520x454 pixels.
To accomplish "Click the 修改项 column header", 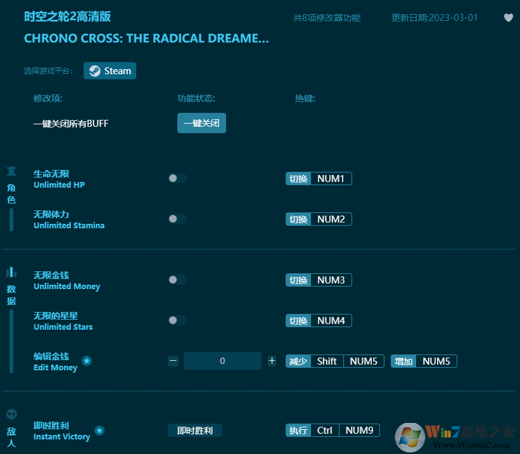I will tap(48, 98).
